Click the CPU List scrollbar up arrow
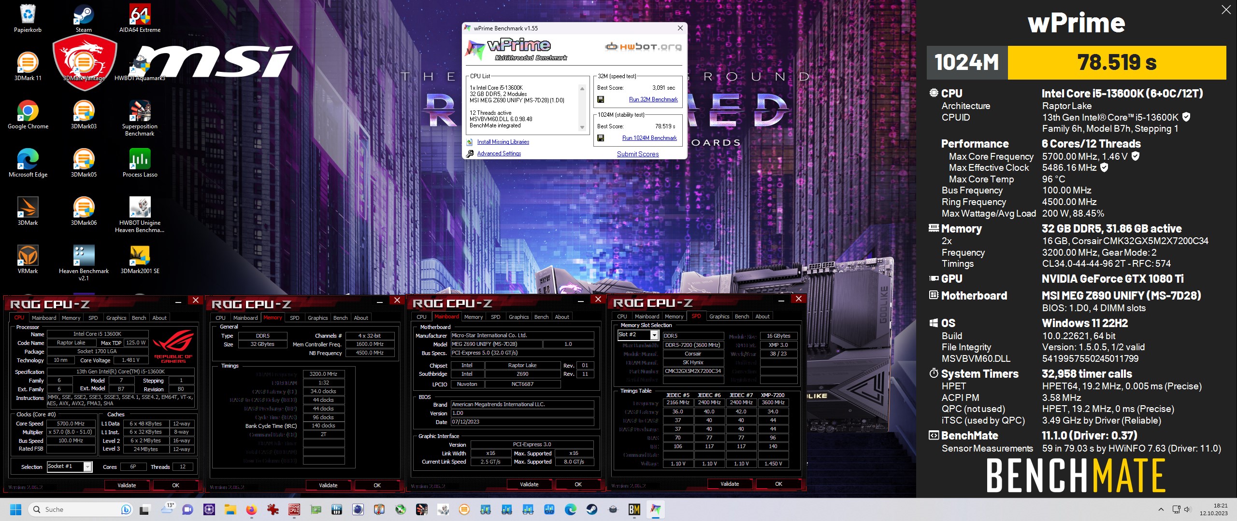 point(582,88)
